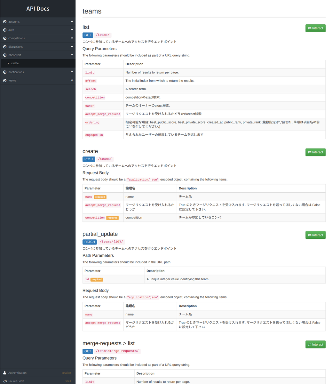Click the POST badge of create endpoint

coord(89,159)
